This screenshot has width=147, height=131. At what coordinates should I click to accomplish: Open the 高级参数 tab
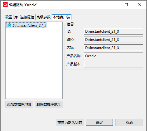pyautogui.click(x=43, y=17)
